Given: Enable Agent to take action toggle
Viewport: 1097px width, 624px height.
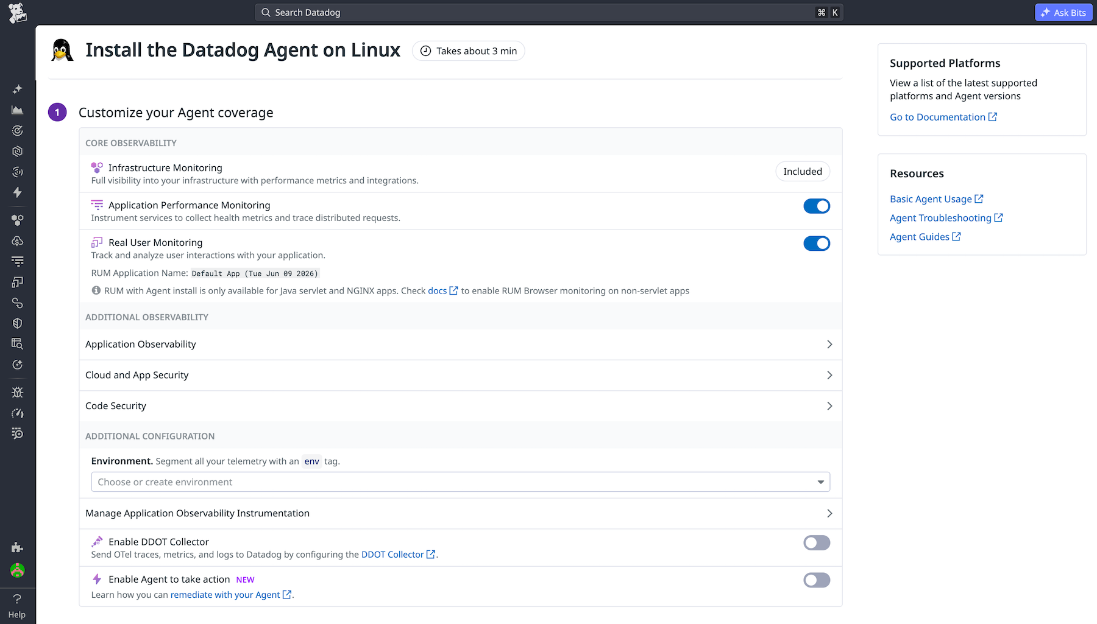Looking at the screenshot, I should click(x=817, y=580).
